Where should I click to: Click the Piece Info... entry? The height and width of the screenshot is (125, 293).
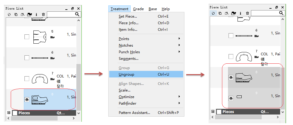(x=129, y=23)
